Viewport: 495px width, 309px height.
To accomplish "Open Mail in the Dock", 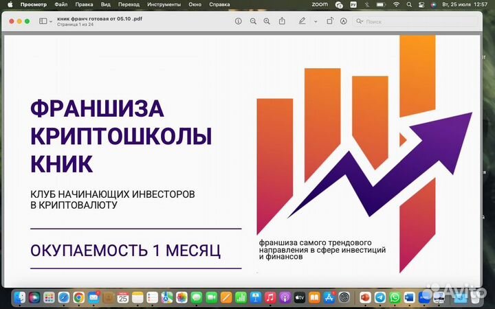I will coord(93,297).
